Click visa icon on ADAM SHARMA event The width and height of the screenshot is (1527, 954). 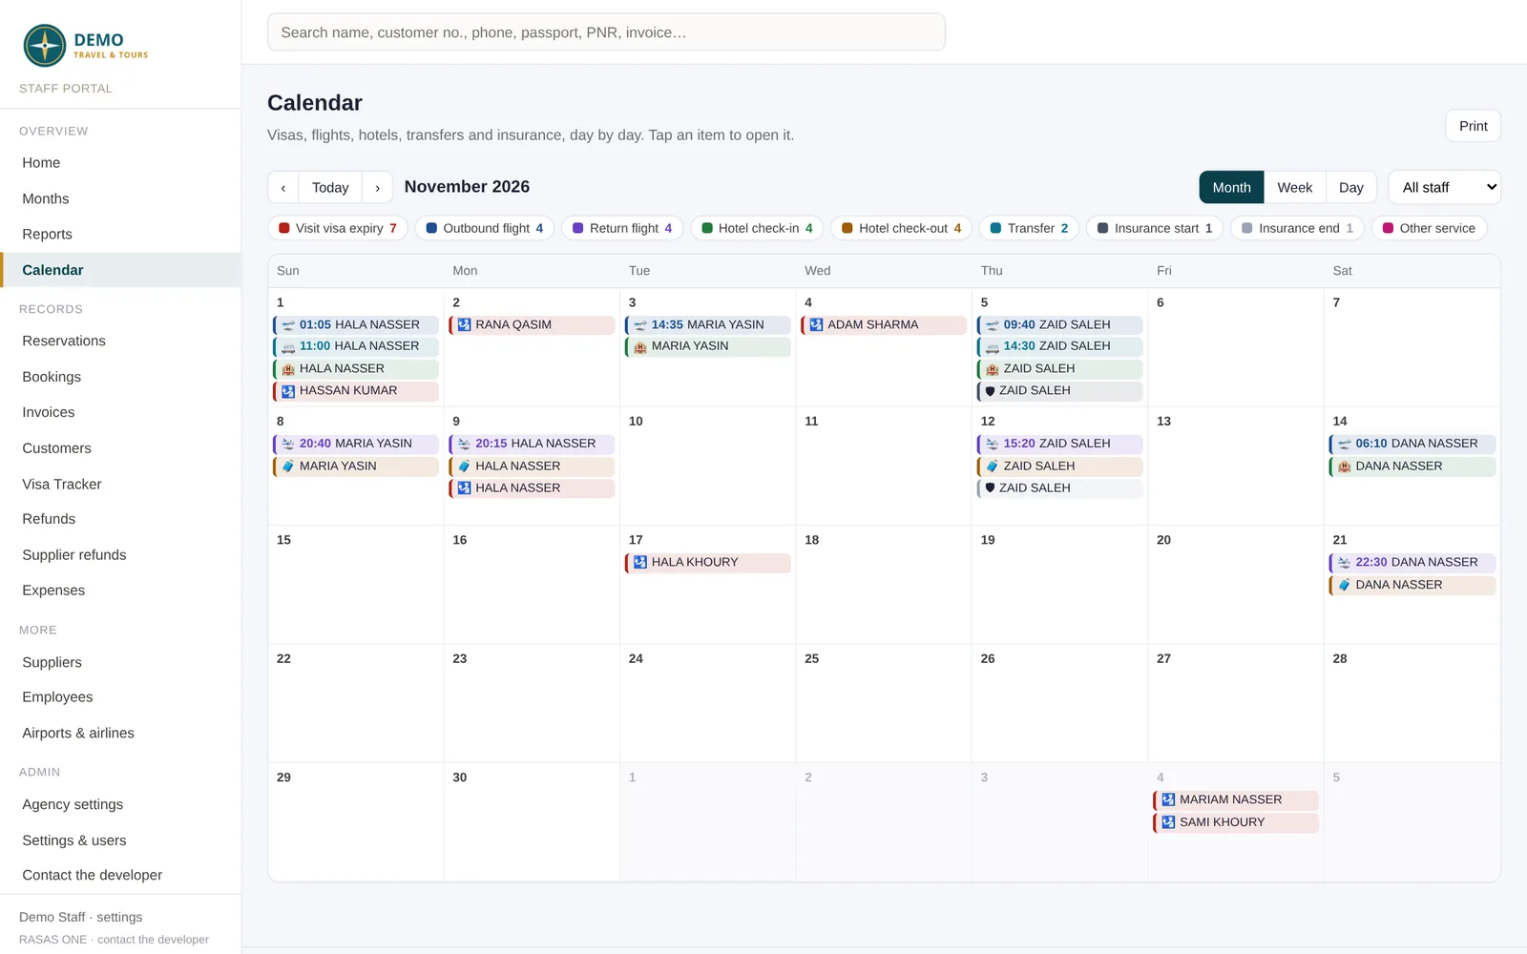coord(816,325)
